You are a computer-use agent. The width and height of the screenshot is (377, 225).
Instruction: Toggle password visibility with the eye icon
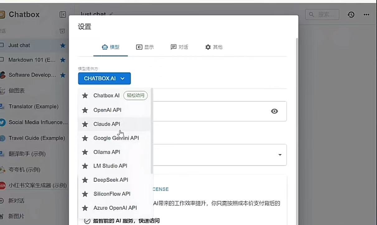(x=274, y=111)
